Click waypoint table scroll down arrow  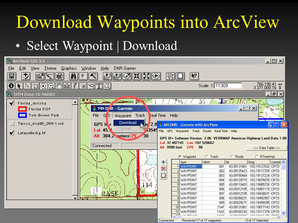pos(283,213)
